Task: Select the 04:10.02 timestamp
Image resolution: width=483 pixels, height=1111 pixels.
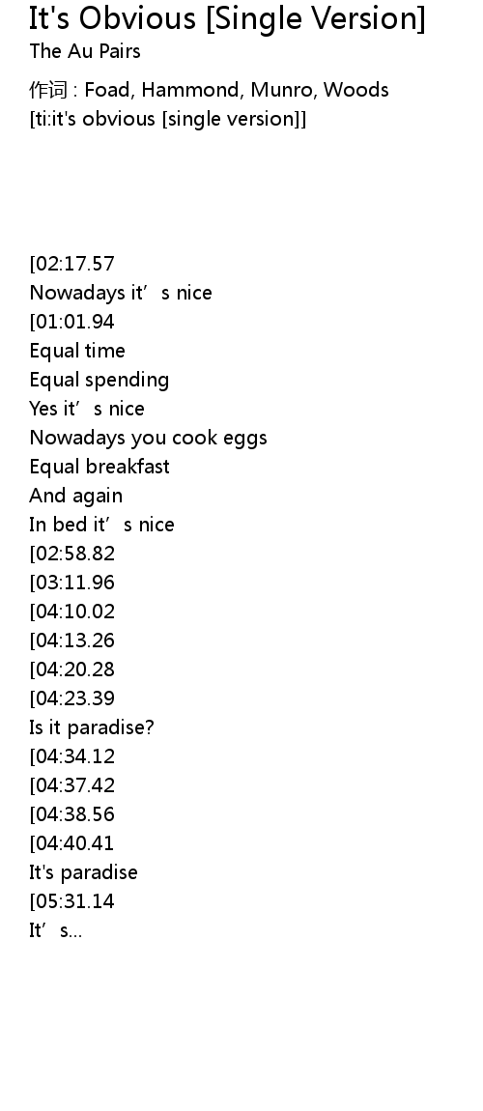Action: click(71, 612)
